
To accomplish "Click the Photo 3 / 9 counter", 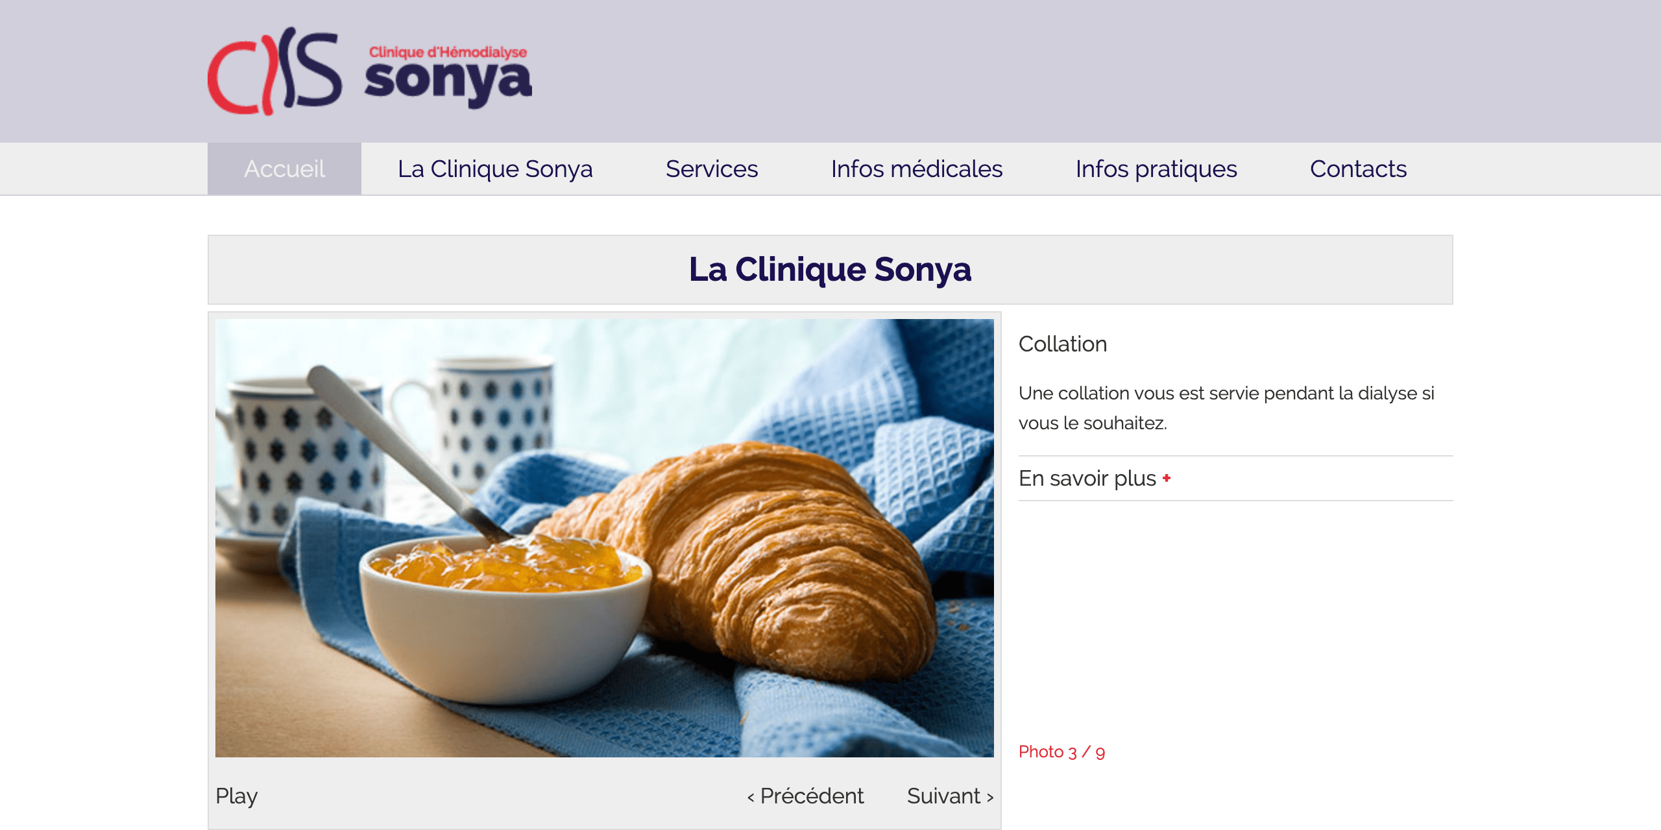I will [1061, 752].
